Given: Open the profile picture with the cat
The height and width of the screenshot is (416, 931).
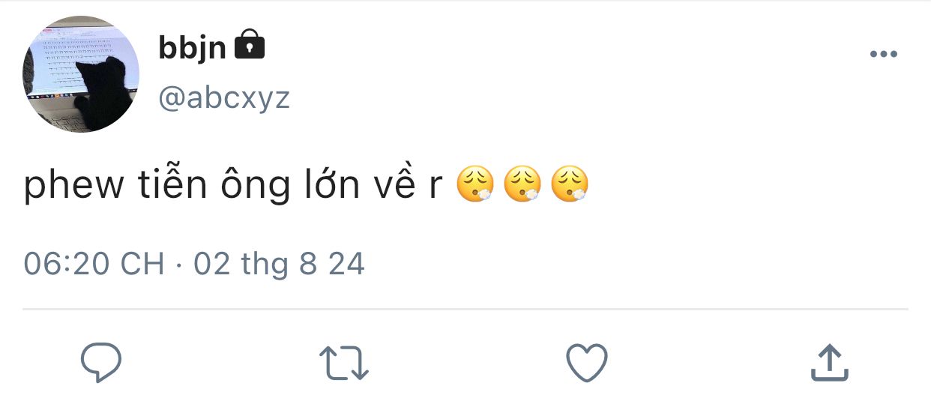Looking at the screenshot, I should point(81,74).
